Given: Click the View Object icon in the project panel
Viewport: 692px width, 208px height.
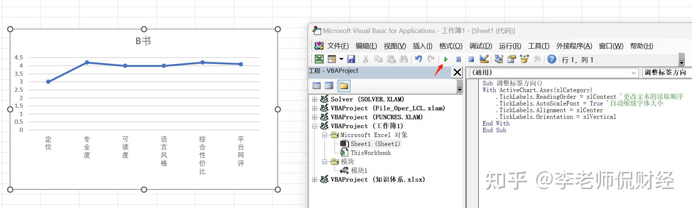Looking at the screenshot, I should pos(329,86).
